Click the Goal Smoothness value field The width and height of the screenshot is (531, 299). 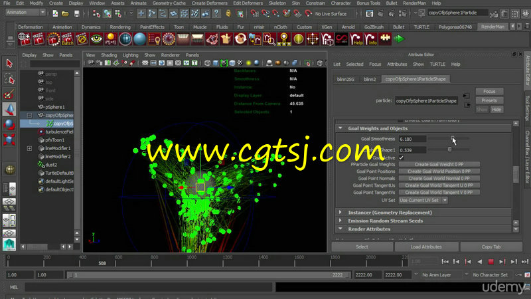[412, 139]
